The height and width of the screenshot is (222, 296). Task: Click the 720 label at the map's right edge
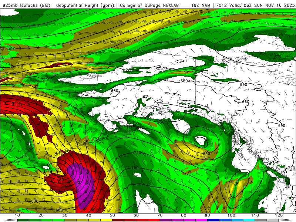click(291, 168)
